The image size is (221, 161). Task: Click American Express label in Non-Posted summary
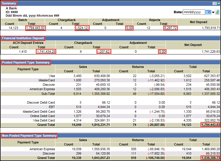(42, 149)
